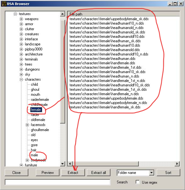Enable the Use regex checkbox
Viewport: 185px width, 190px height.
[x=137, y=182]
